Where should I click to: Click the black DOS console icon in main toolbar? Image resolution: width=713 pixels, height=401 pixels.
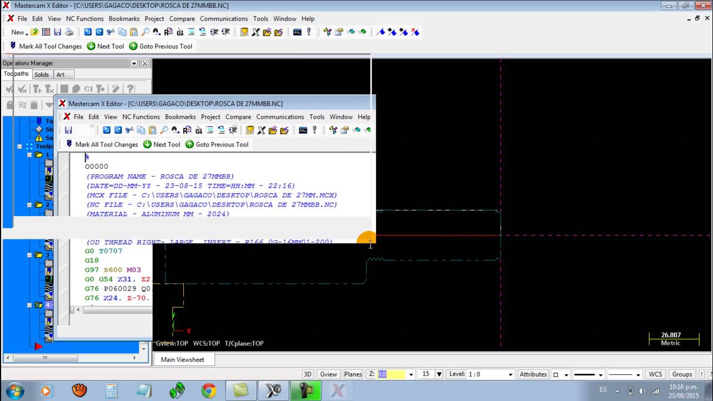[297, 32]
